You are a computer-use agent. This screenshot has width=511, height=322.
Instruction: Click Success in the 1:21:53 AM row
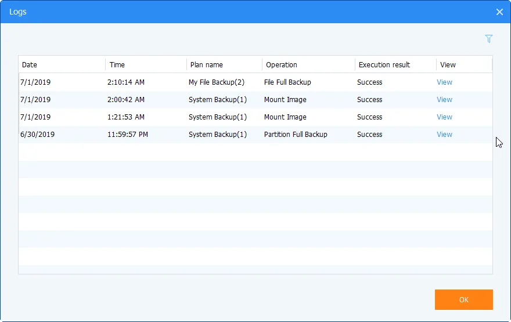tap(369, 117)
